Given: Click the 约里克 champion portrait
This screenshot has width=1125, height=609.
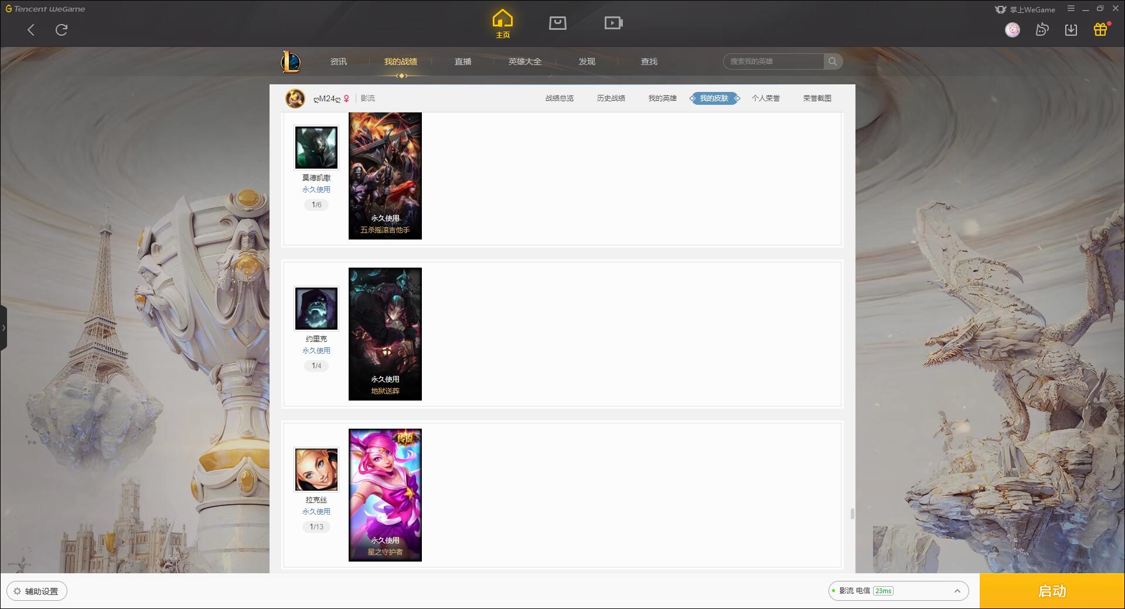Looking at the screenshot, I should pyautogui.click(x=316, y=309).
